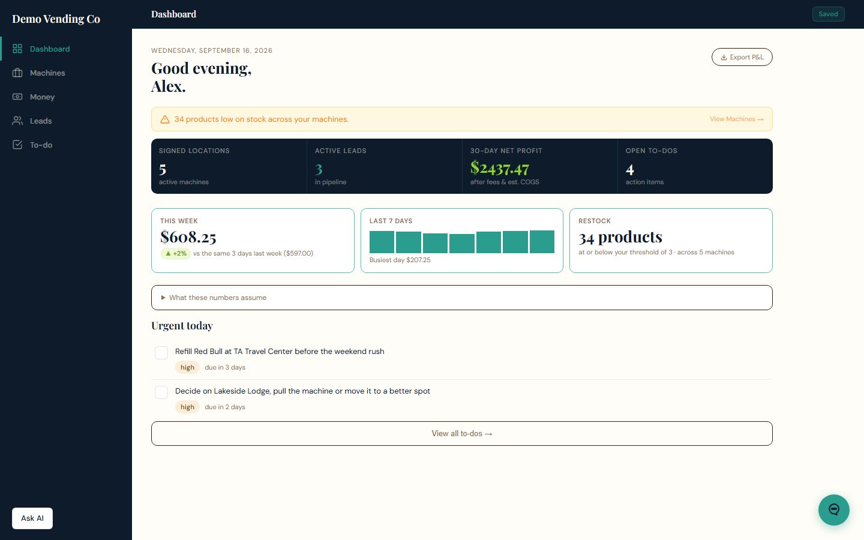Click the Export P&L button
The image size is (864, 540).
click(x=742, y=57)
